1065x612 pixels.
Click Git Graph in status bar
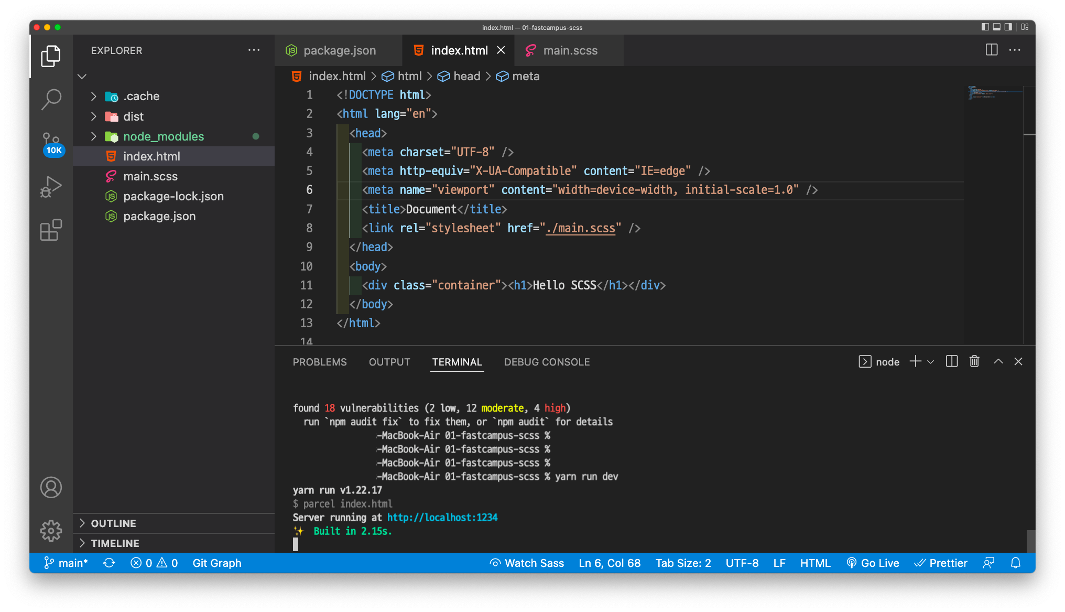coord(217,563)
